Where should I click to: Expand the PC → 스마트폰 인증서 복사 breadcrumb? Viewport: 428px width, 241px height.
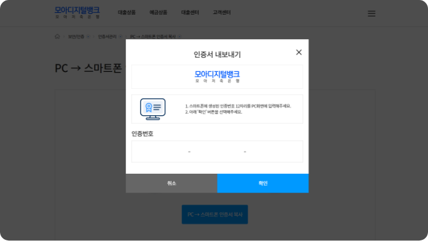[180, 37]
